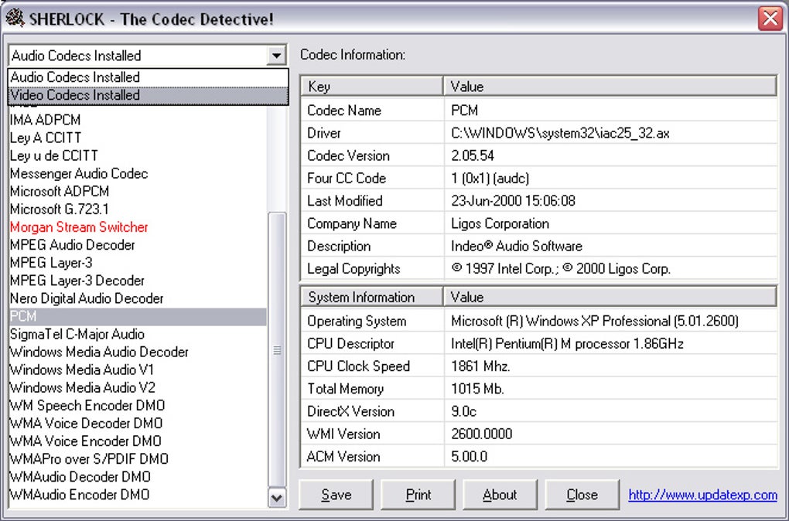Click the Ligos Corporation company value
The height and width of the screenshot is (521, 789).
click(500, 224)
